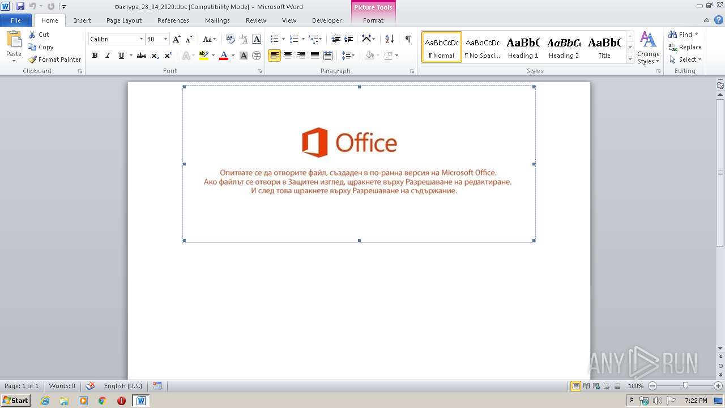
Task: Apply the Heading 2 style
Action: click(x=564, y=47)
